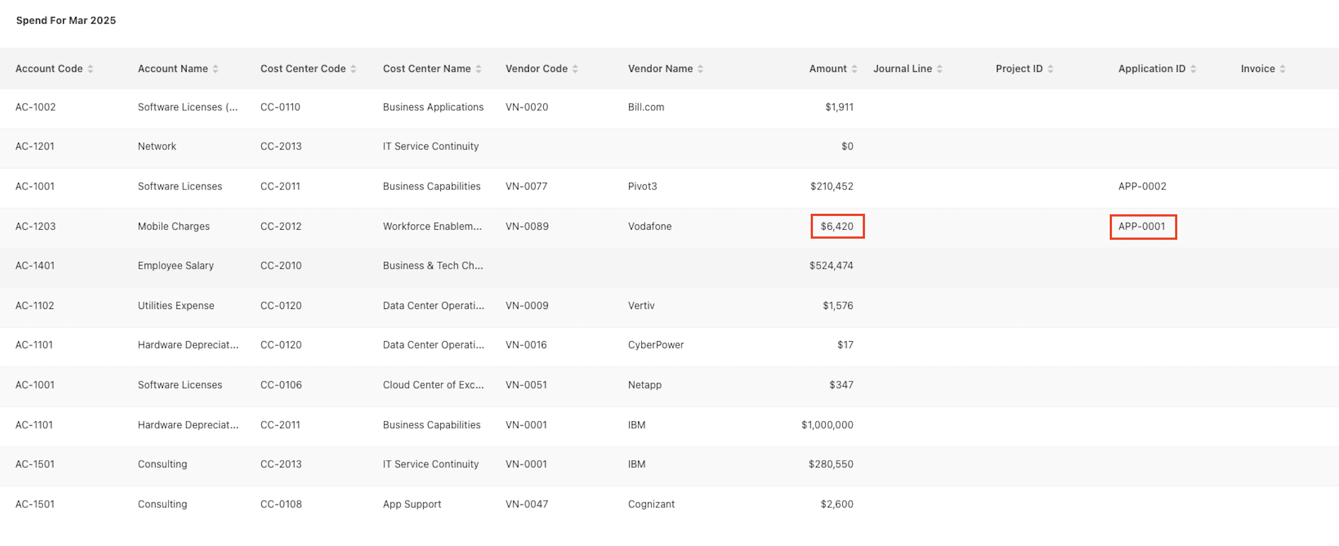Click the $1,000,000 IBM amount cell
The height and width of the screenshot is (546, 1339).
[827, 425]
